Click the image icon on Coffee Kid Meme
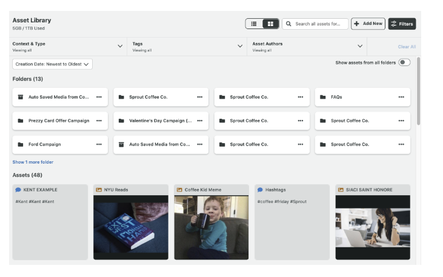This screenshot has height=277, width=443. (x=179, y=190)
